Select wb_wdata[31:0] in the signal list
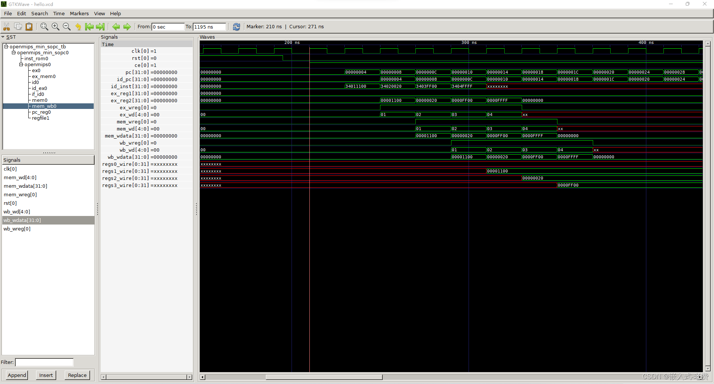The height and width of the screenshot is (384, 714). click(48, 220)
